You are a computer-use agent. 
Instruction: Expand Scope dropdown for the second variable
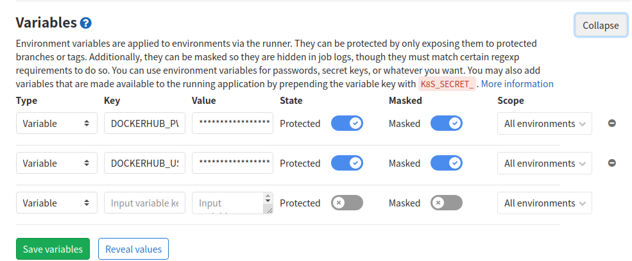544,163
